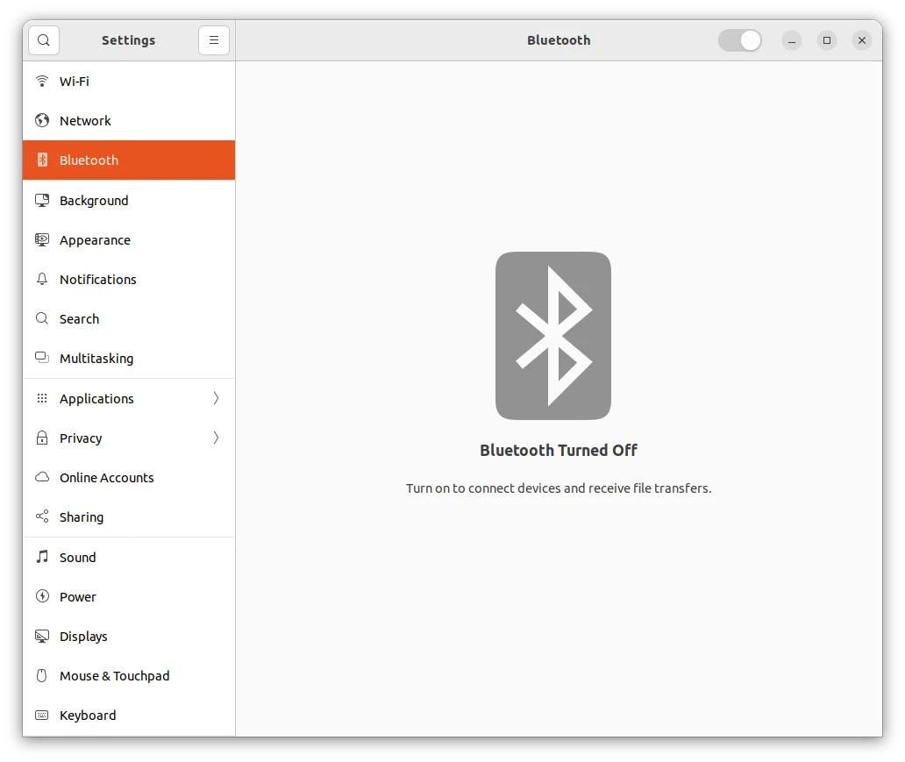
Task: Click the Network globe icon
Action: (x=42, y=120)
